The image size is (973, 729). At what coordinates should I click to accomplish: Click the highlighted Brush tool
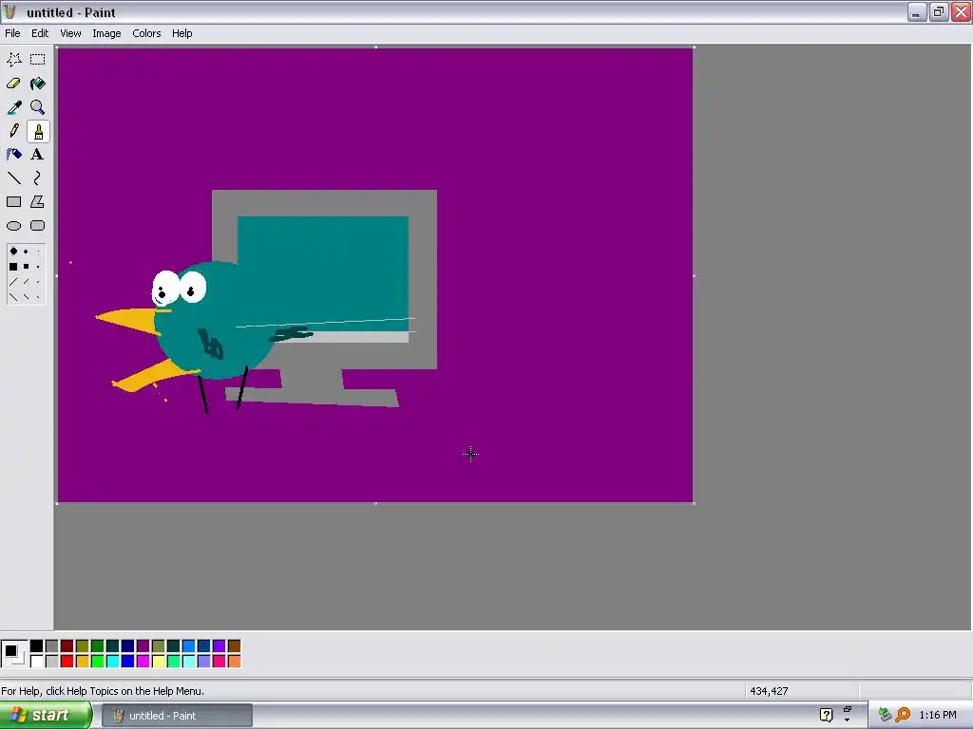pos(38,131)
